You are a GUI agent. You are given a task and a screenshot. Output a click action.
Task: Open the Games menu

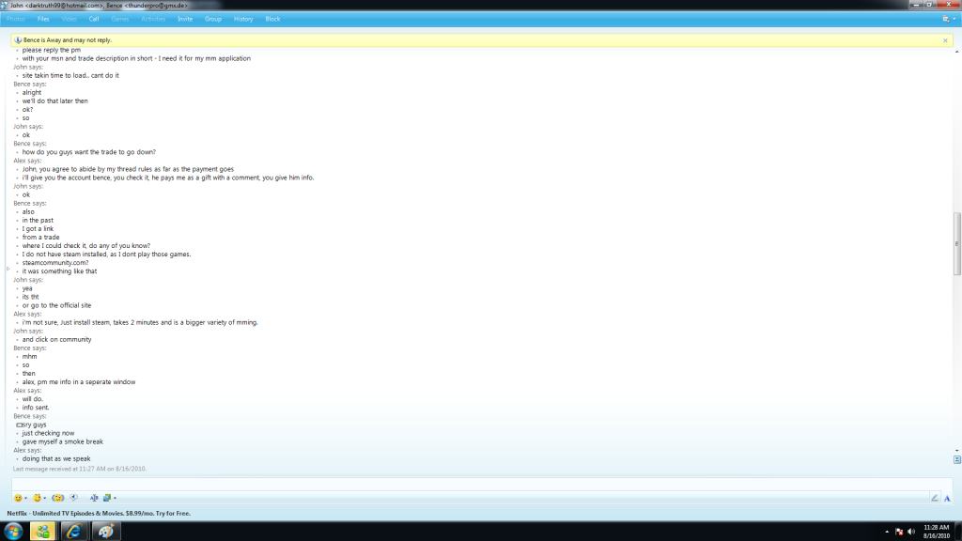(119, 19)
